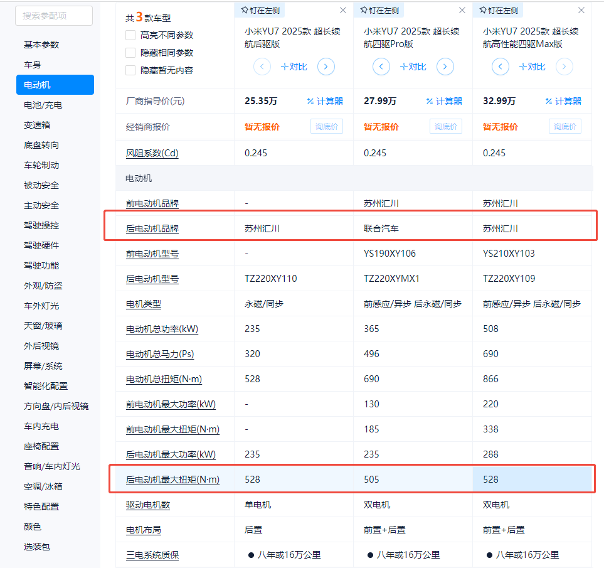Pin the 超长续航后驱版 column to the left
Screen dimensions: 604x568
pyautogui.click(x=260, y=11)
